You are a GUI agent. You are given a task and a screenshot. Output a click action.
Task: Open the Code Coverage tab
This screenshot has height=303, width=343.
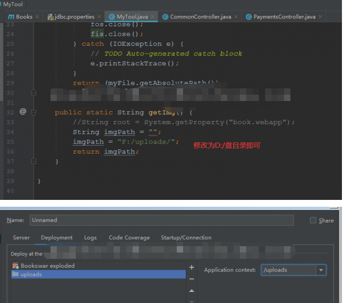click(129, 238)
